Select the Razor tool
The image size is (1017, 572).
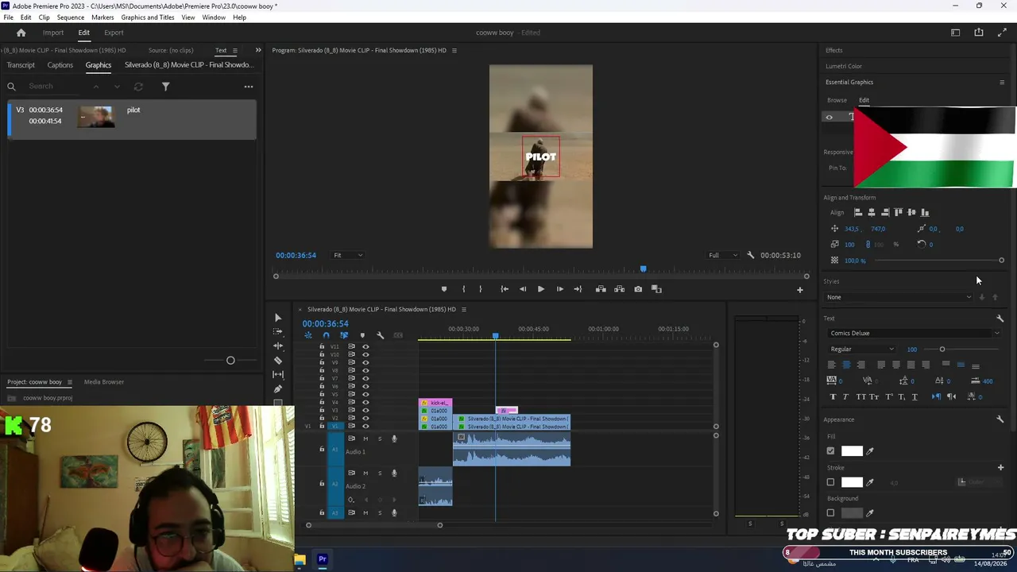[277, 361]
